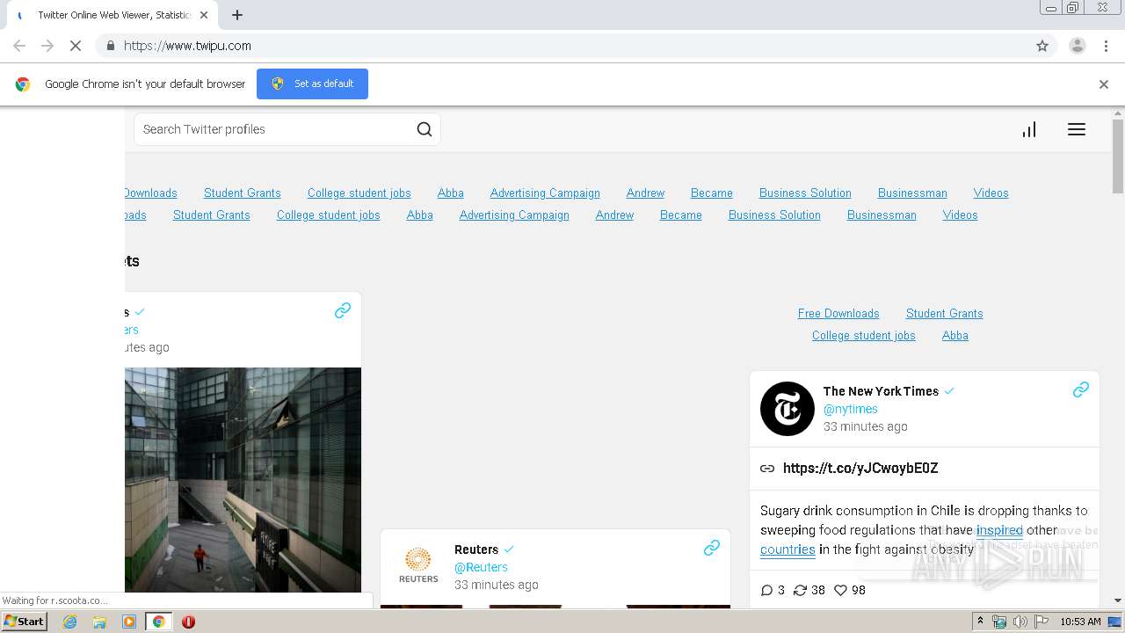Open College student jobs link in top row
This screenshot has width=1125, height=633.
click(359, 193)
